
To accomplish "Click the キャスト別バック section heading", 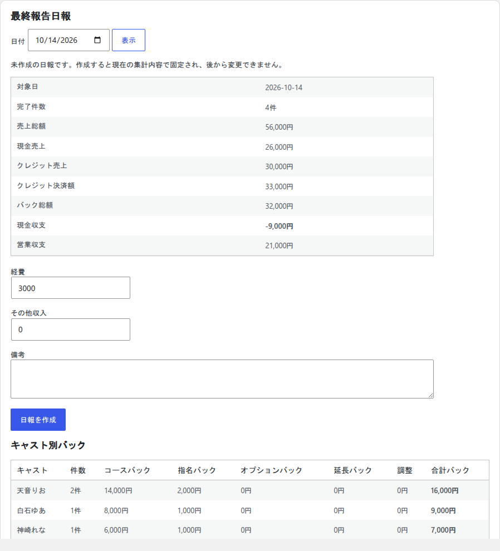I will coord(48,445).
